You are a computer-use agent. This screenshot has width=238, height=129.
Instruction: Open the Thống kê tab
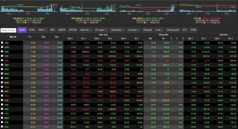pos(147,30)
